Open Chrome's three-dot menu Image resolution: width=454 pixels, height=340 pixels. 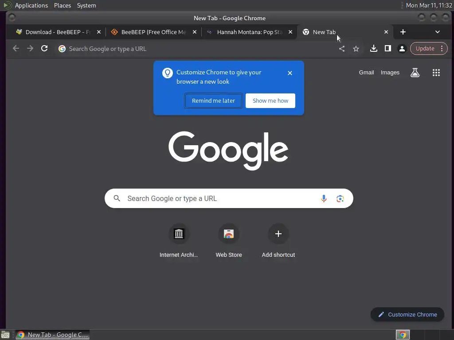tap(442, 49)
